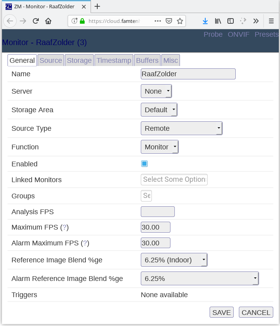Click the ONVIF link in header
This screenshot has height=326, width=280.
(238, 34)
